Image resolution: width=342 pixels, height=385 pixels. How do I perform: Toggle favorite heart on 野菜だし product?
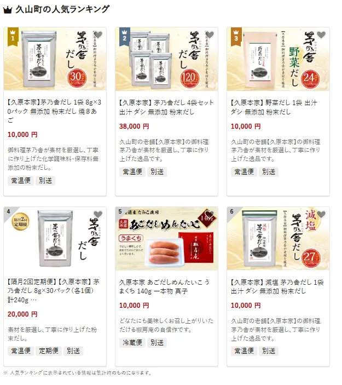point(321,35)
